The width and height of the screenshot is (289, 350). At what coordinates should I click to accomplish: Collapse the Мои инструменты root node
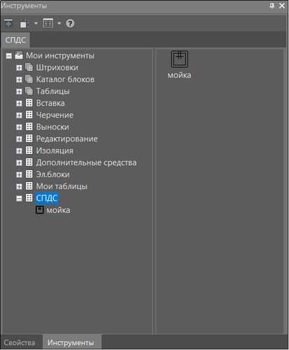(x=9, y=56)
